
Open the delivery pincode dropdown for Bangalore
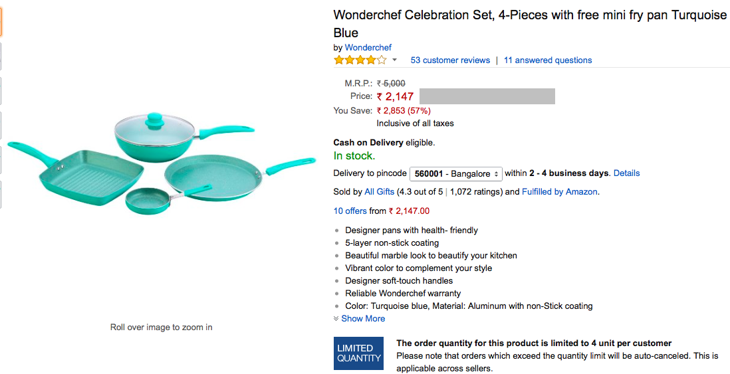point(456,174)
